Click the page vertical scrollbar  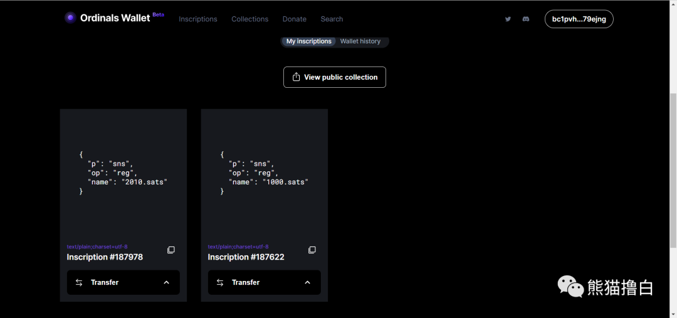[x=673, y=169]
